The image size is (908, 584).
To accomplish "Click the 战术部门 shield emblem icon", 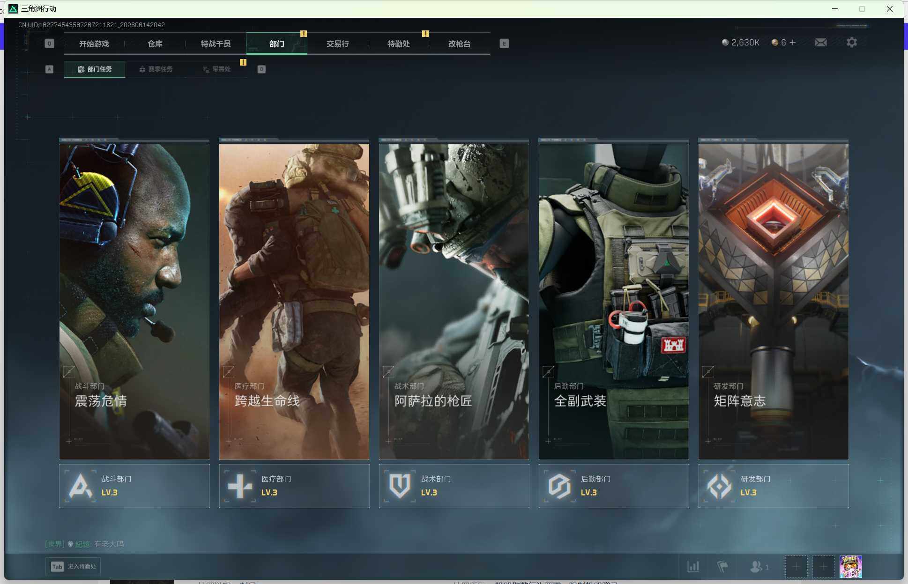I will (x=400, y=486).
